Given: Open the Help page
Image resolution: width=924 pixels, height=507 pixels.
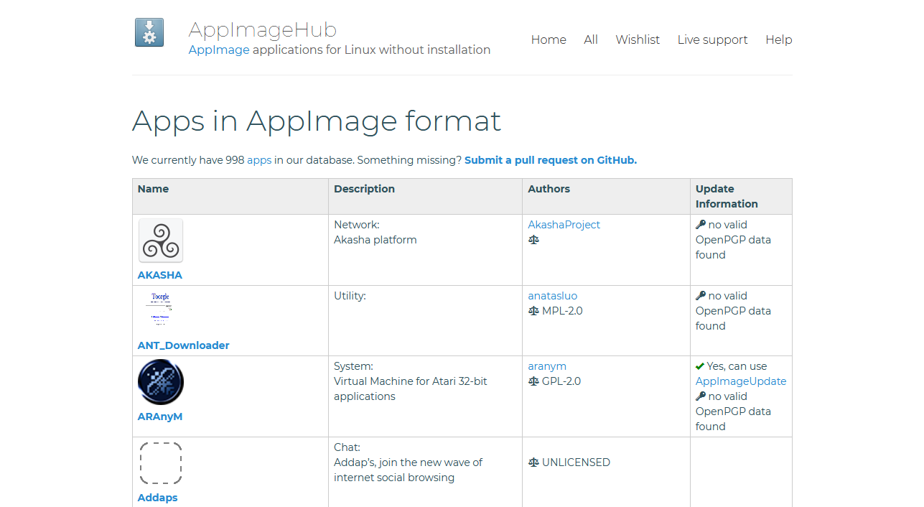Looking at the screenshot, I should (x=778, y=39).
